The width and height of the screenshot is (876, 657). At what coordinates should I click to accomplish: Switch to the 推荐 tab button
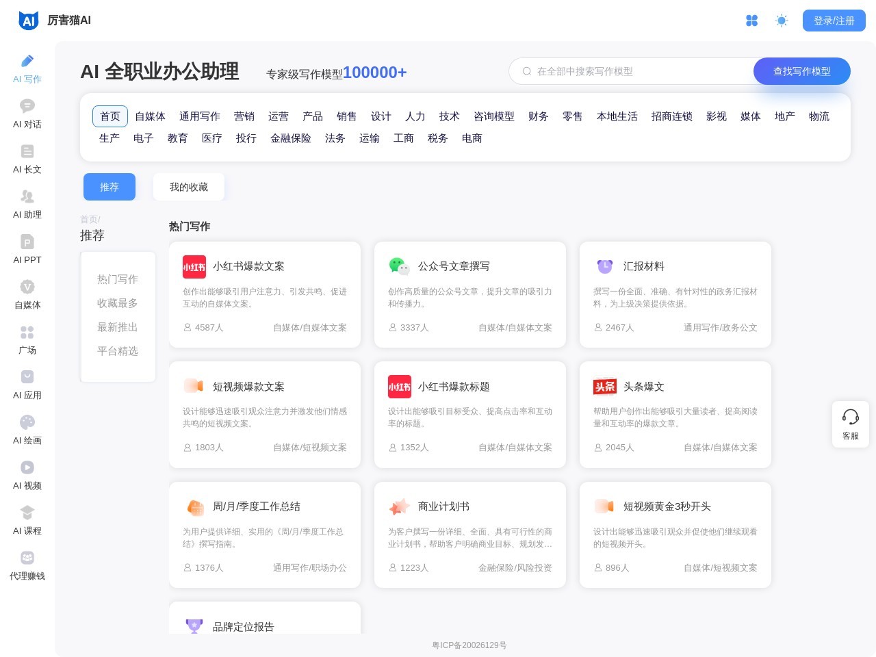109,187
